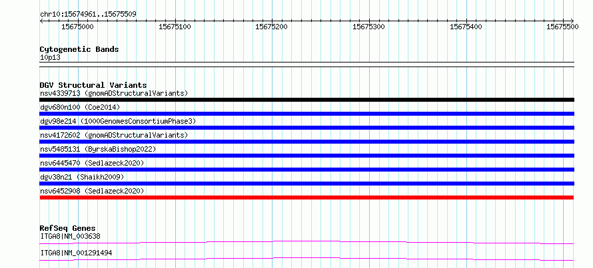Select the ITGA8|NM_001291494 transcript label
This screenshot has height=268, width=593.
pos(76,253)
